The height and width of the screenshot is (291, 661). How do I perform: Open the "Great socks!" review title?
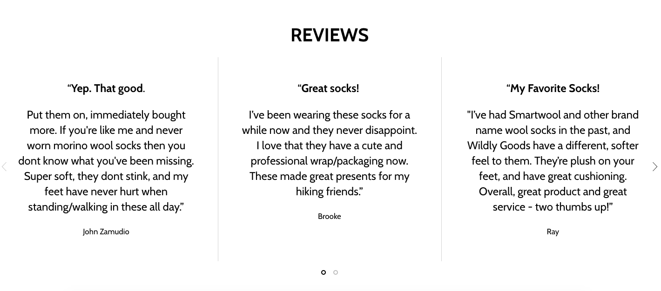329,88
